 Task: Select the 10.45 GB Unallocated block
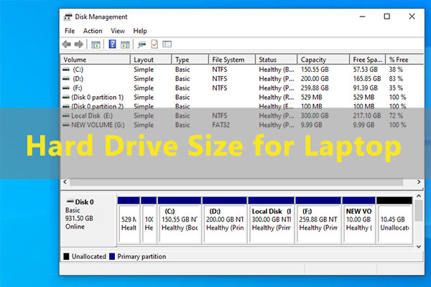(394, 220)
